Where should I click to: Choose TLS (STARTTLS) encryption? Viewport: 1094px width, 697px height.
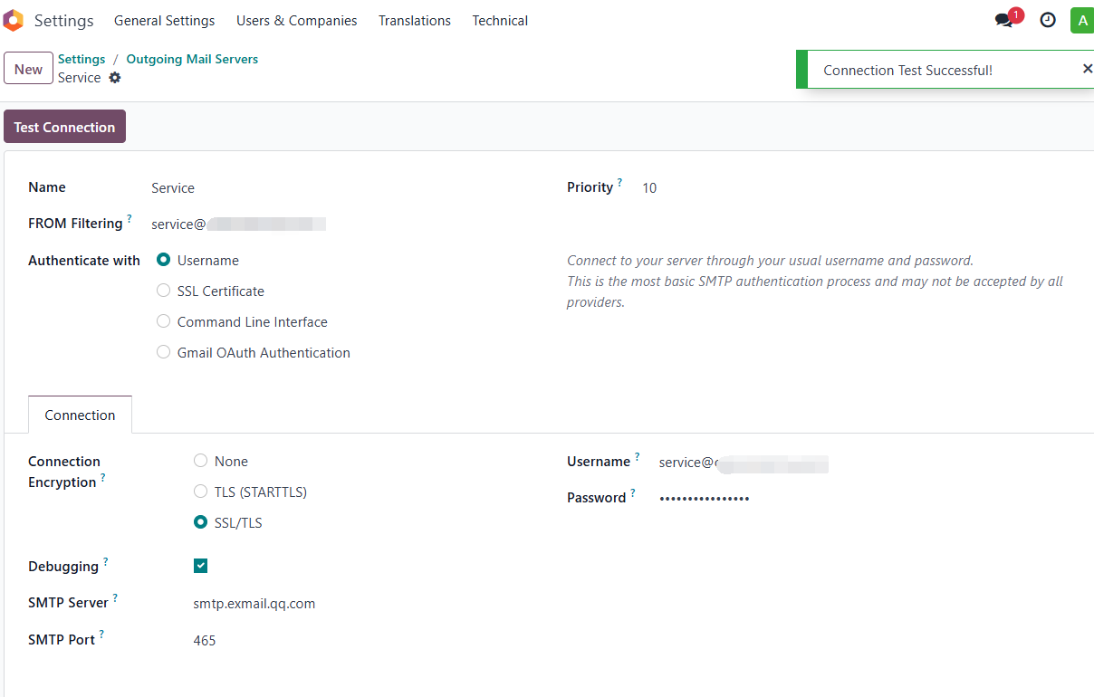pos(201,492)
